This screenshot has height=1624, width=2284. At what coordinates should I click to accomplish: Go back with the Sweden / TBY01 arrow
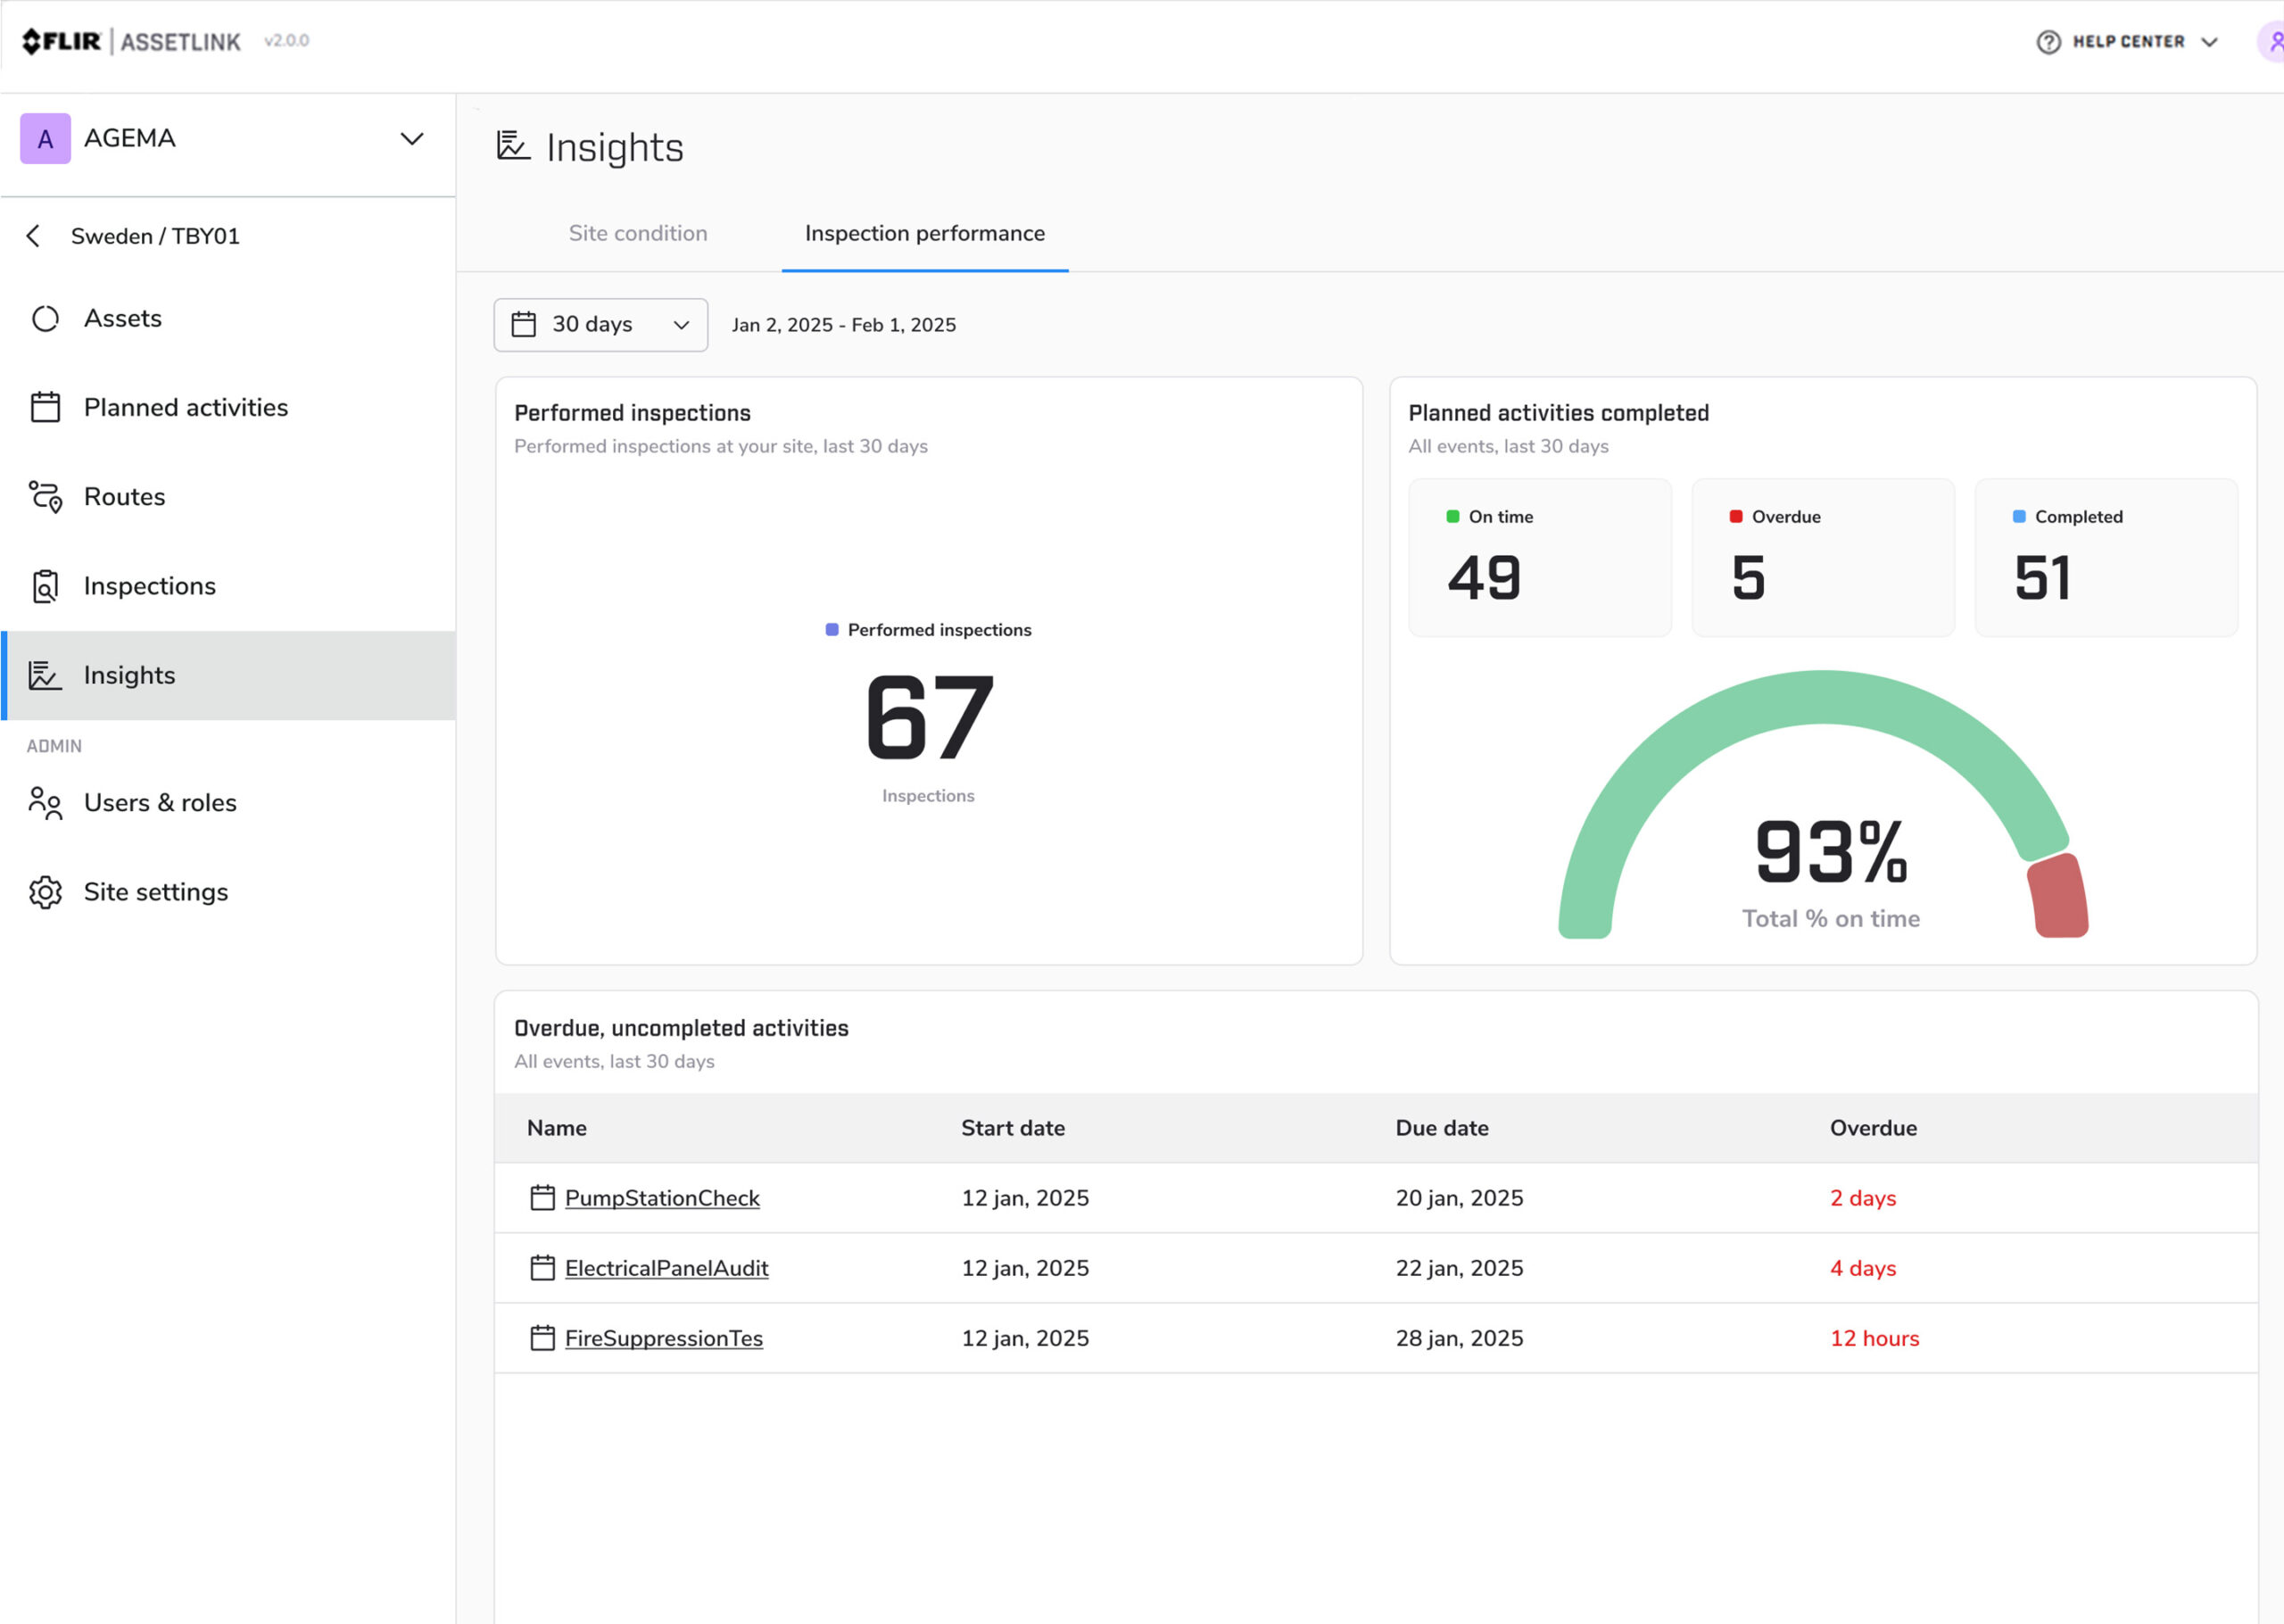coord(34,236)
